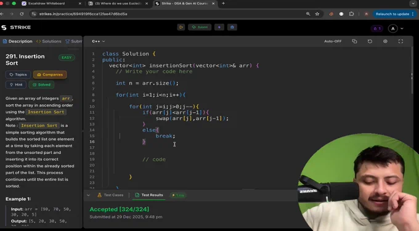Click the EASY difficulty badge
The image size is (419, 231).
coord(67,57)
